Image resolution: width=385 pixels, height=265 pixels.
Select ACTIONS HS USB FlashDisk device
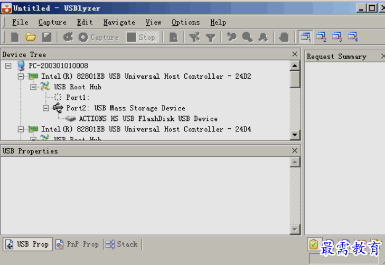click(x=148, y=119)
